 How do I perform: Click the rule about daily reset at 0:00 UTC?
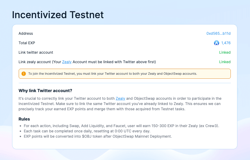click(87, 131)
